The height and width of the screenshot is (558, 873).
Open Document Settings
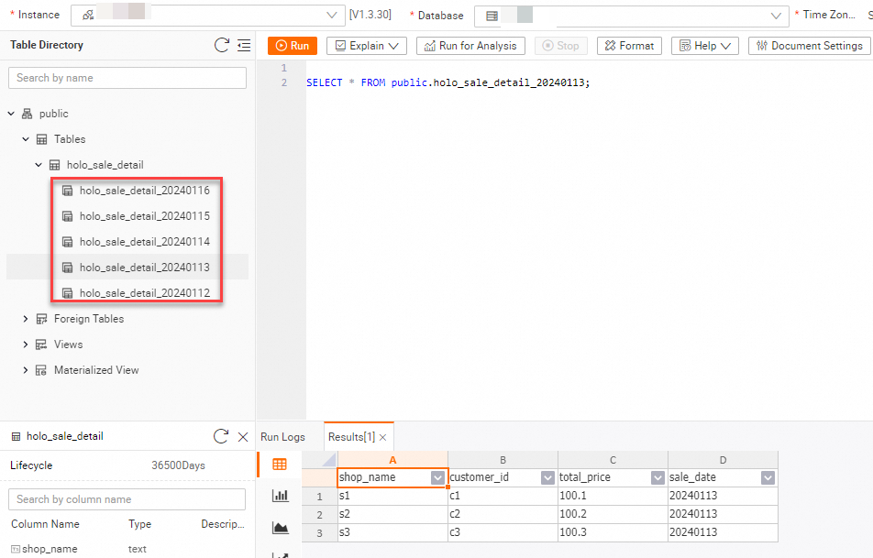pos(808,45)
